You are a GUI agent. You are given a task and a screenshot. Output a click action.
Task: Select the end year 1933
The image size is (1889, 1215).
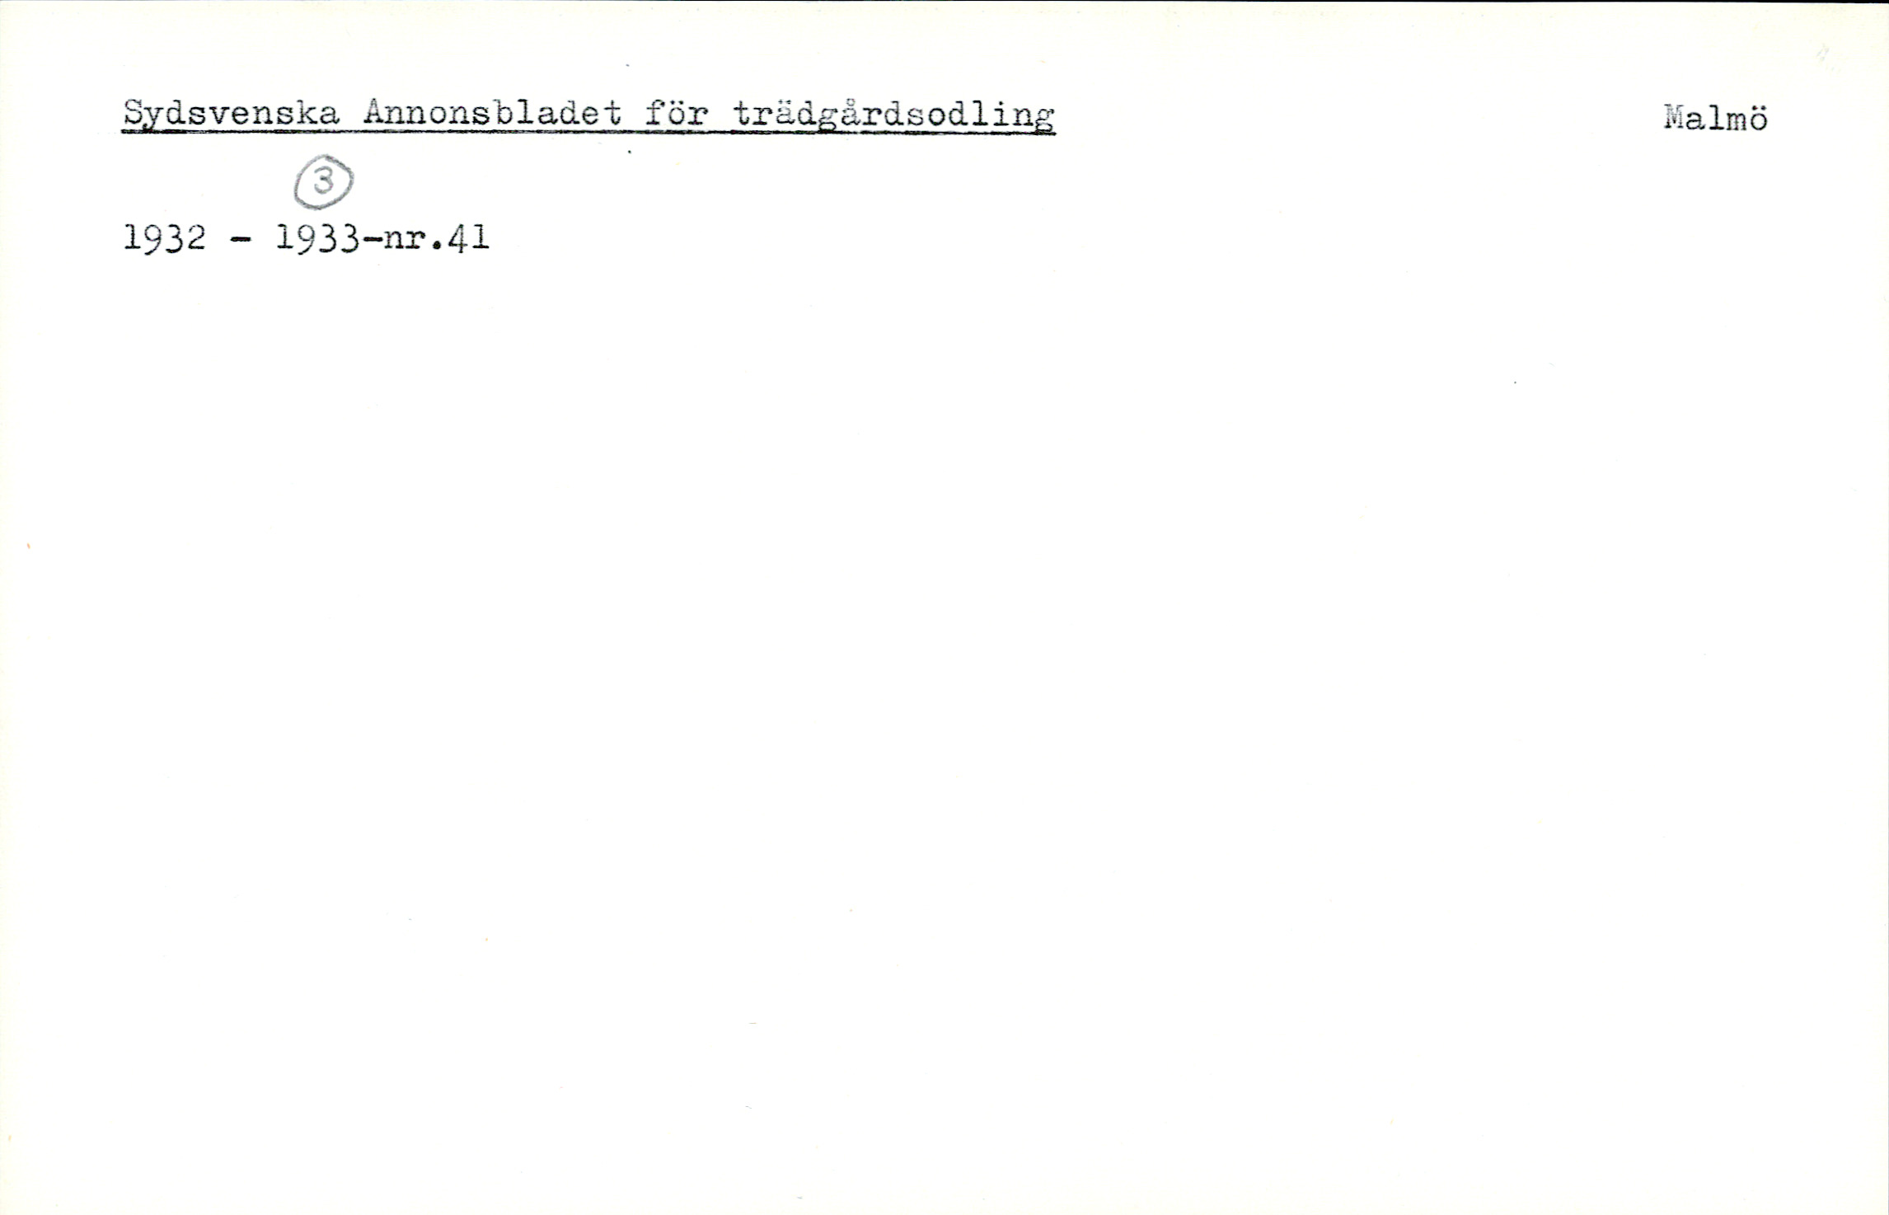tap(317, 238)
